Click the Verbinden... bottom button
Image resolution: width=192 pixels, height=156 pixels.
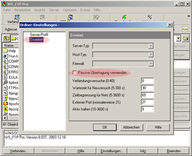tap(19, 151)
